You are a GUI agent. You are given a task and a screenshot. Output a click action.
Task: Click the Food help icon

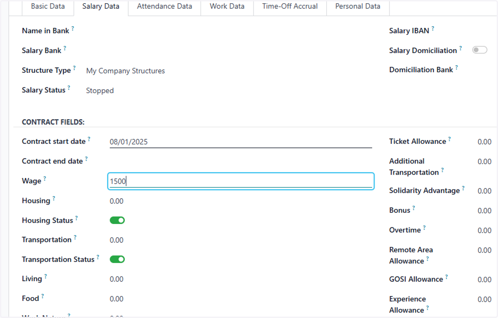[x=42, y=296]
